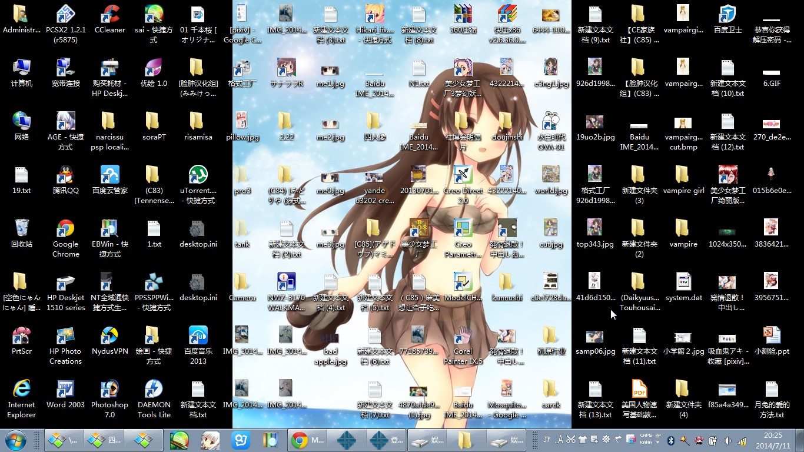The height and width of the screenshot is (452, 804).
Task: Select the PrtScr desktop icon
Action: [x=21, y=335]
